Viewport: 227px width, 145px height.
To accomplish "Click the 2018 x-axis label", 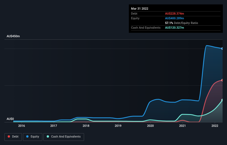I will pyautogui.click(x=86, y=126).
